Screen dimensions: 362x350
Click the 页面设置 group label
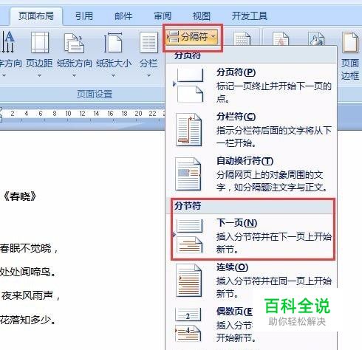coord(95,95)
